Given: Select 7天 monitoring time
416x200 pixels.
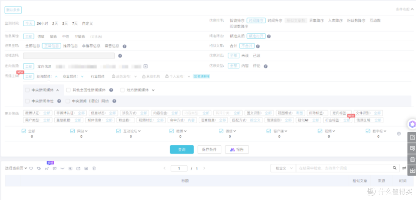Looking at the screenshot, I should point(75,24).
